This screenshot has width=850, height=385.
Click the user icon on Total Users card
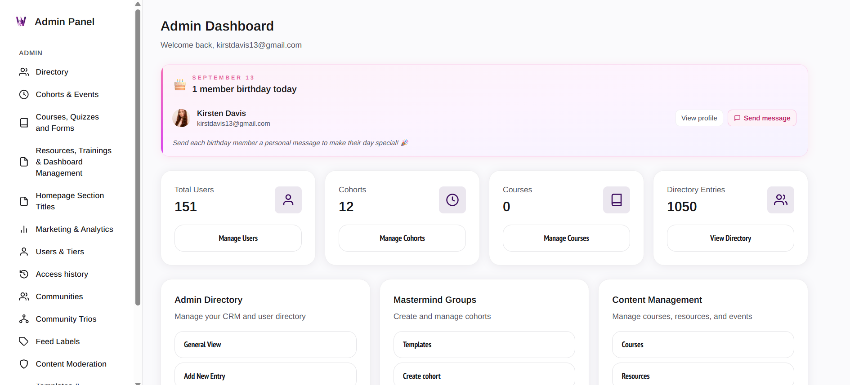point(288,200)
